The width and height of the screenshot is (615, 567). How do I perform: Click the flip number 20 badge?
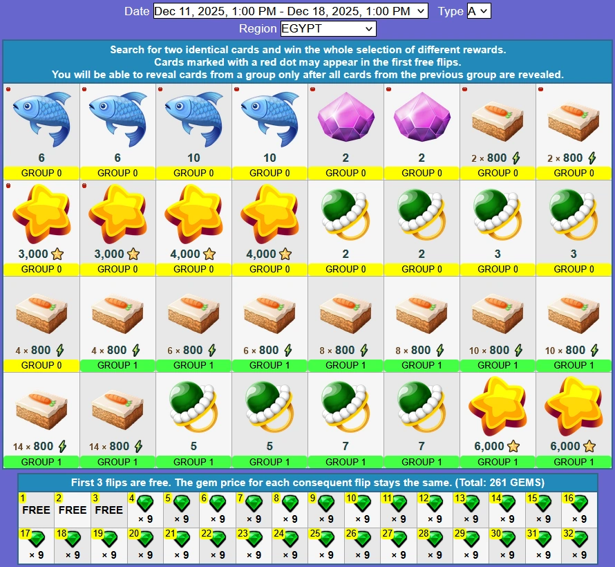(x=134, y=534)
